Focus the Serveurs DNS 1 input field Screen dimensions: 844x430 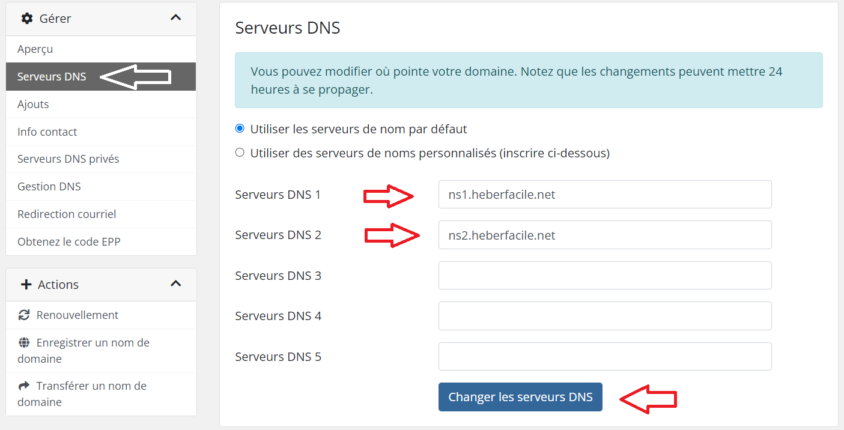click(604, 195)
